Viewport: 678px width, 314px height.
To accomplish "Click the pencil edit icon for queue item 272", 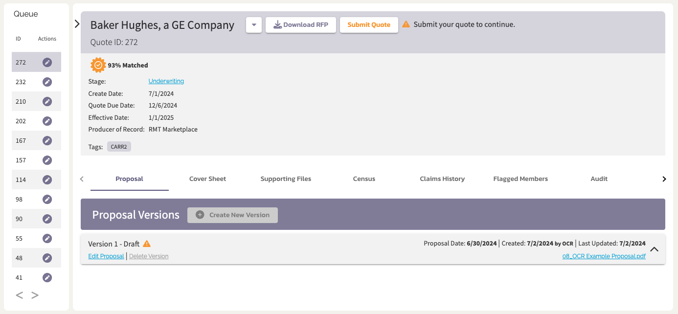I will 47,62.
